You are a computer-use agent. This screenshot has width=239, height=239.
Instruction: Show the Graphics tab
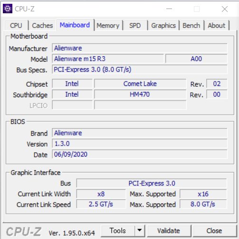click(x=163, y=26)
